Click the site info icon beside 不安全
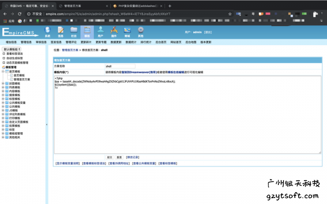Image resolution: width=327 pixels, height=204 pixels. (x=29, y=14)
